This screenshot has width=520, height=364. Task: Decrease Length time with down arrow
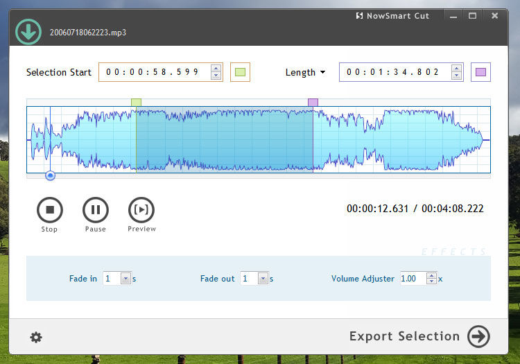pos(457,76)
